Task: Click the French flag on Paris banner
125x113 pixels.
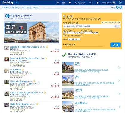Action: click(x=21, y=27)
